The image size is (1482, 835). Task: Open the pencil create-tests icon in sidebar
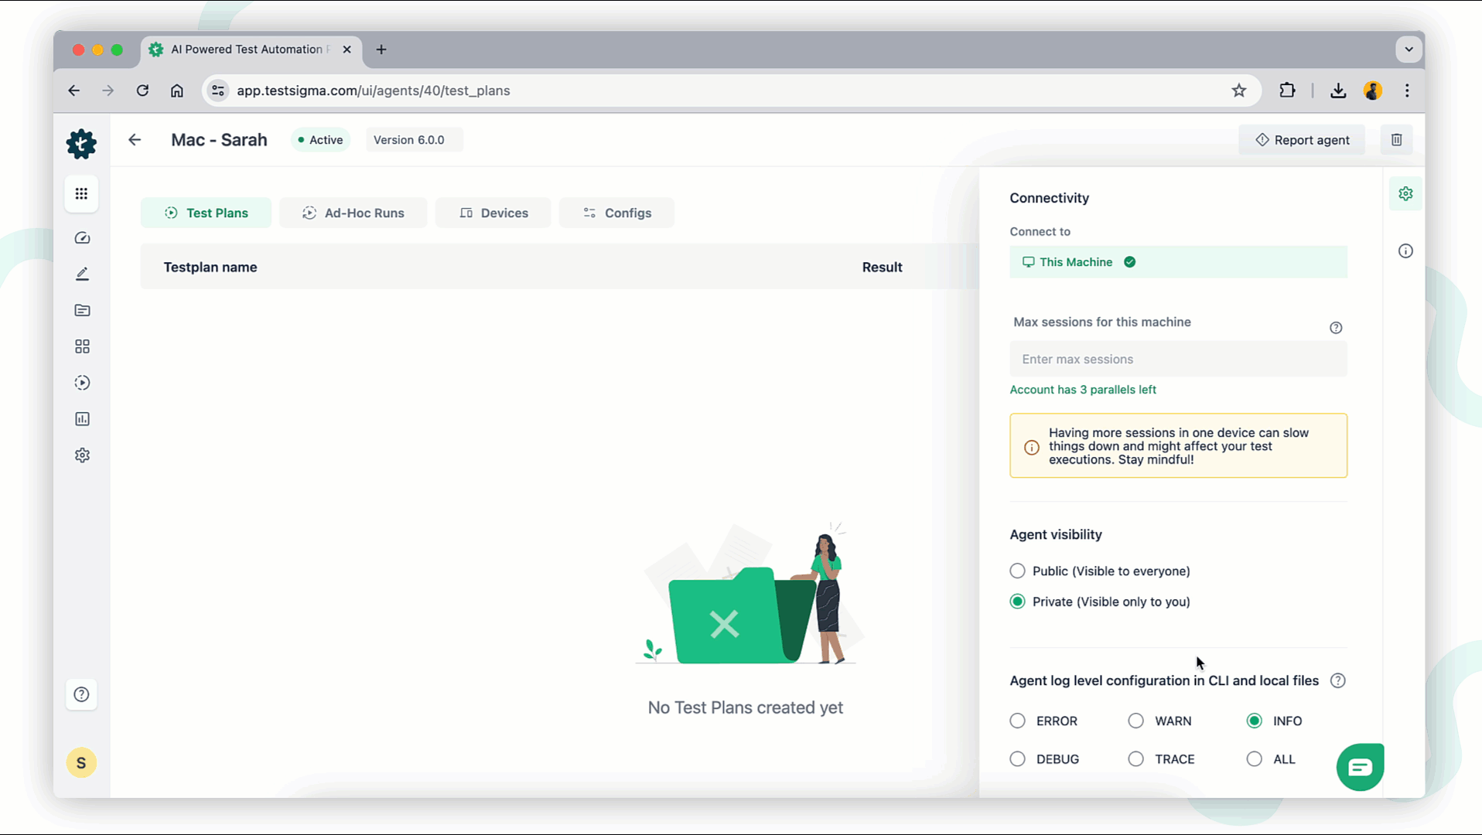click(x=82, y=274)
